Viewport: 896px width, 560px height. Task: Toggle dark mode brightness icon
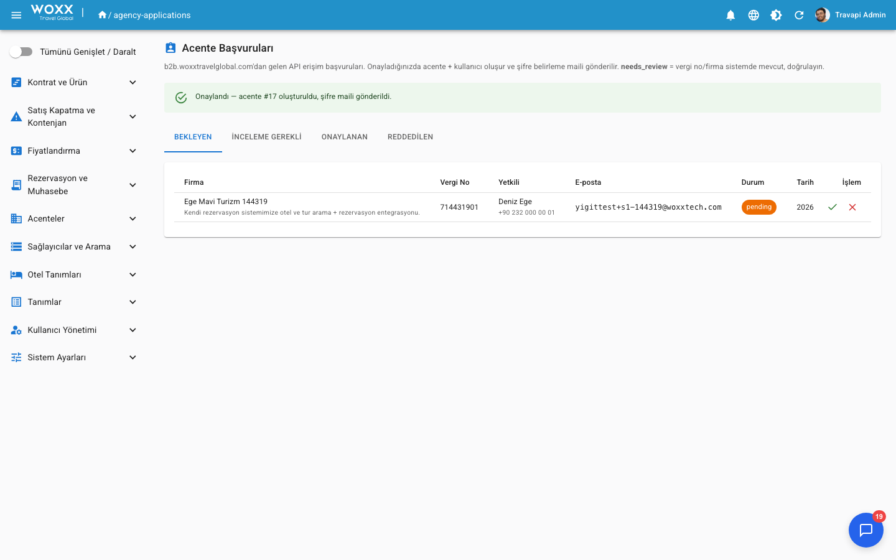point(776,15)
